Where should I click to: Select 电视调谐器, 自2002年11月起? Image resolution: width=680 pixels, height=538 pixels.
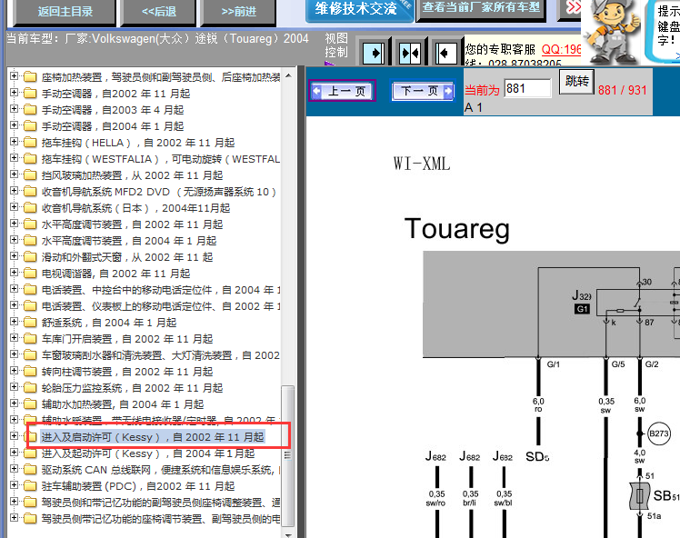click(x=115, y=274)
